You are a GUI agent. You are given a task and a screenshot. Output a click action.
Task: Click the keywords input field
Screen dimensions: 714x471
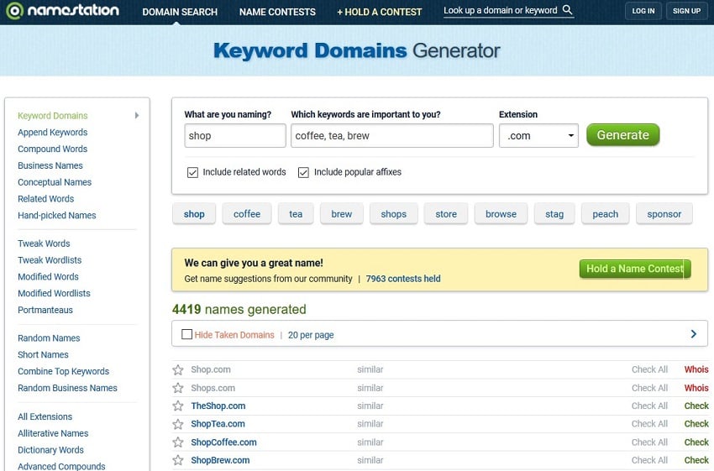[x=392, y=136]
